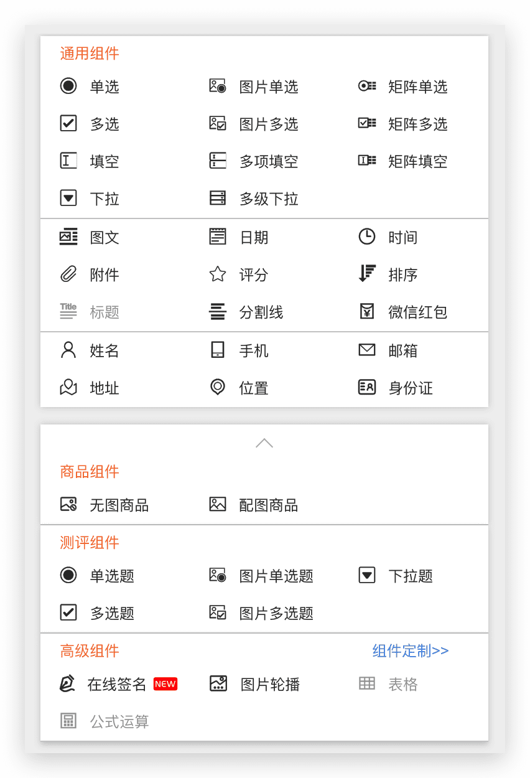Insert the 图文 image-text icon
The height and width of the screenshot is (778, 530).
[68, 237]
